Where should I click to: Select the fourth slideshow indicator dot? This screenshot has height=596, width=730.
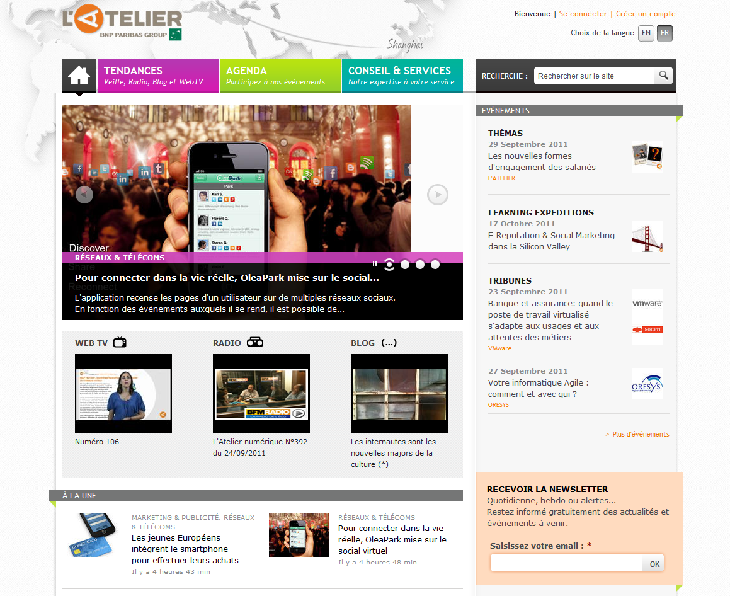pyautogui.click(x=435, y=265)
